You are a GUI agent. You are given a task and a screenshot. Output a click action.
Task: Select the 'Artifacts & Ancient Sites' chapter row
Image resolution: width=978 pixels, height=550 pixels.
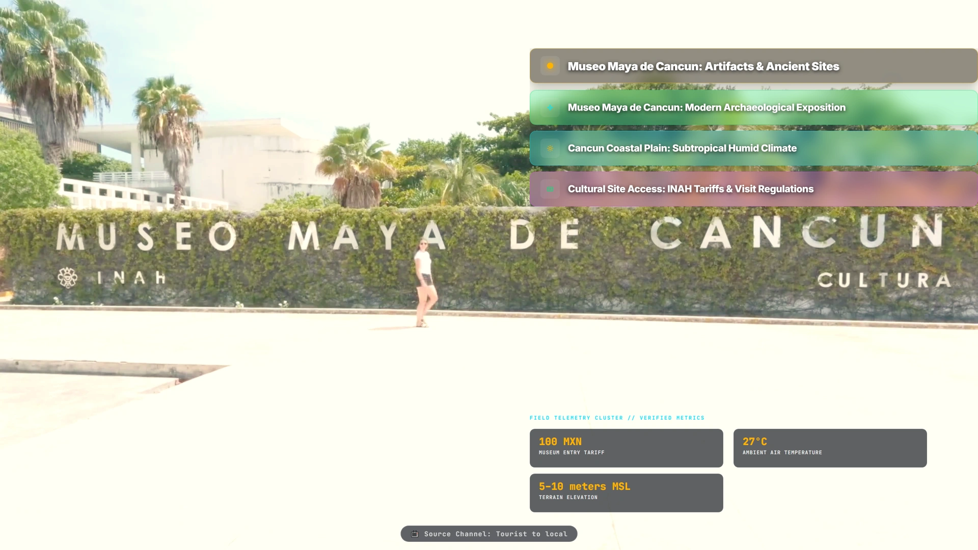(x=753, y=66)
